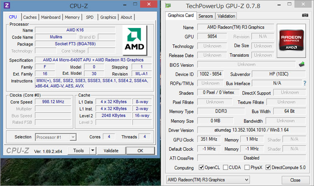Open the Memory tab in CPU-Z

click(x=72, y=17)
